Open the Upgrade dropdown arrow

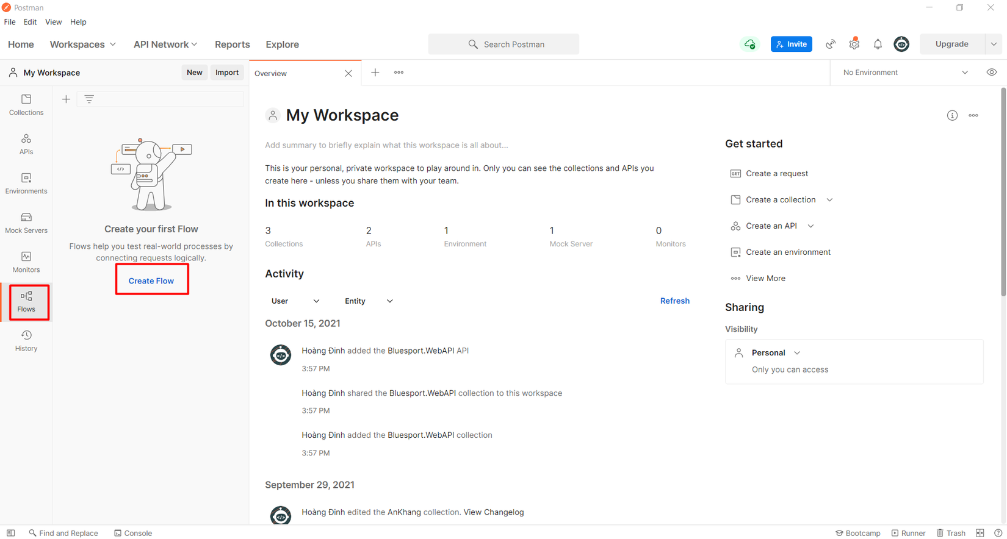click(x=994, y=44)
